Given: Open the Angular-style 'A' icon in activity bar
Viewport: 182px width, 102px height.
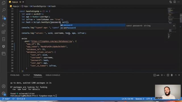Looking at the screenshot, I should (x=4, y=46).
